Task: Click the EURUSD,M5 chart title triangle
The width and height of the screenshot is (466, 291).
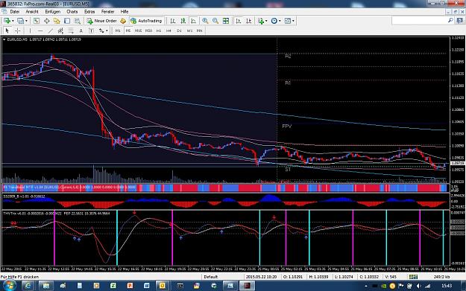Action: [4, 39]
